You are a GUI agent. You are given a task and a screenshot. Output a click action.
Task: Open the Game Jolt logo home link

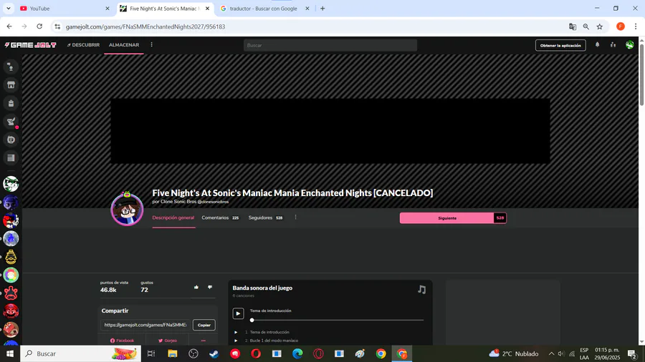point(30,45)
